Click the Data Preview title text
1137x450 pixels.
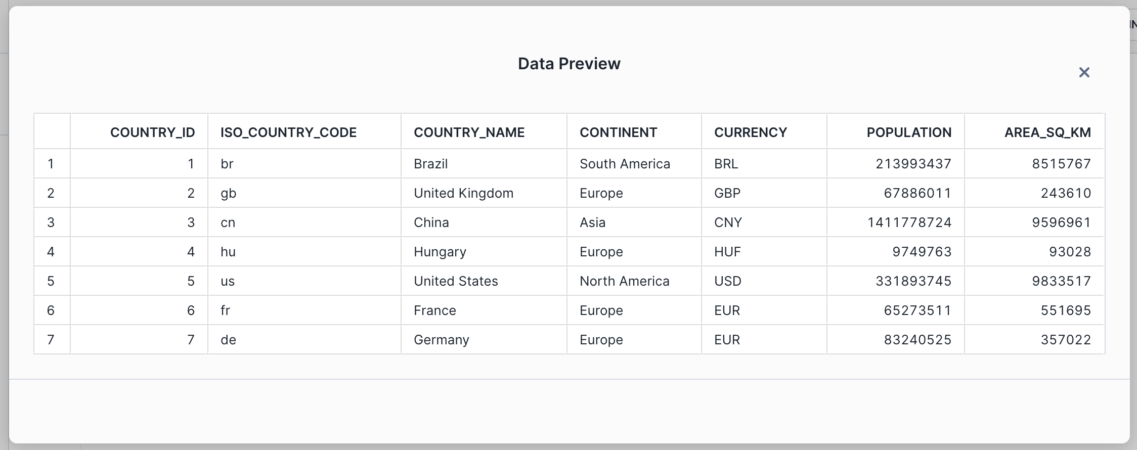click(x=569, y=64)
